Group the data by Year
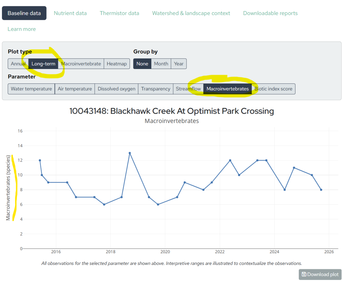 179,64
